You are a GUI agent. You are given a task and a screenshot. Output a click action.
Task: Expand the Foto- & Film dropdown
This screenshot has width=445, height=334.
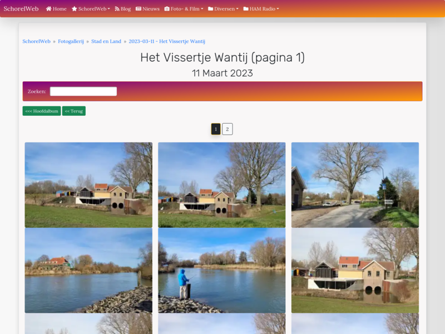pyautogui.click(x=184, y=9)
